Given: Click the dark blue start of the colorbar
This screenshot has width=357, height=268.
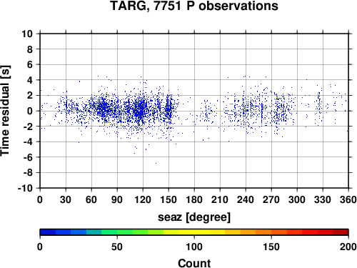Looking at the screenshot, I should click(48, 232).
